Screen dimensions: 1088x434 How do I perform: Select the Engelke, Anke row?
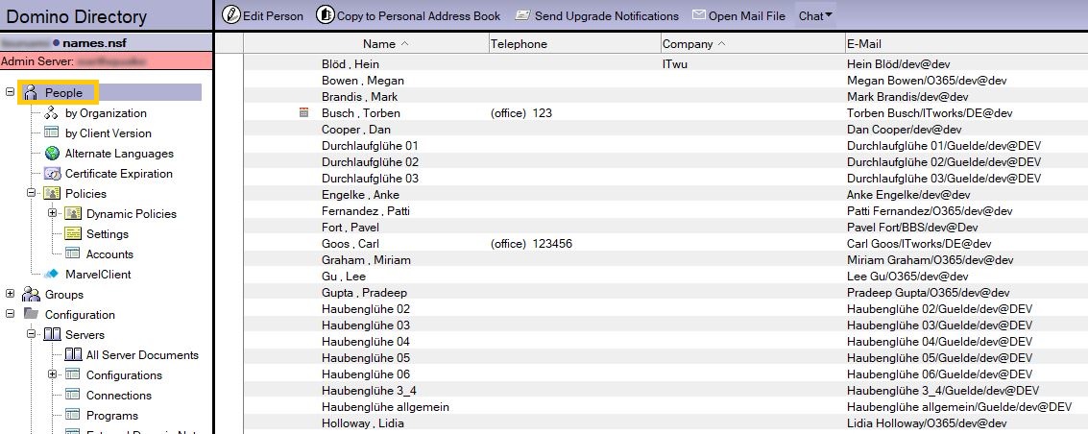coord(665,194)
